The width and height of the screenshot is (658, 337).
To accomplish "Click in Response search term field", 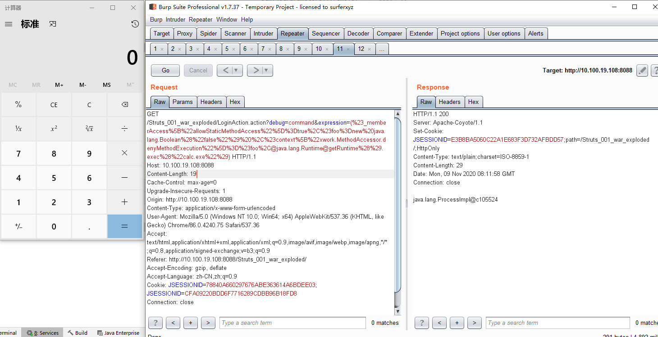I will (558, 323).
